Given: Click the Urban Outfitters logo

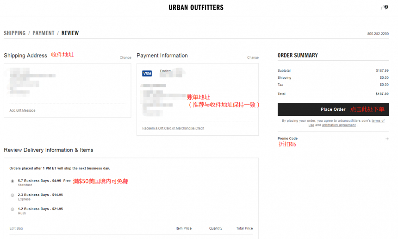Looking at the screenshot, I should click(x=196, y=7).
